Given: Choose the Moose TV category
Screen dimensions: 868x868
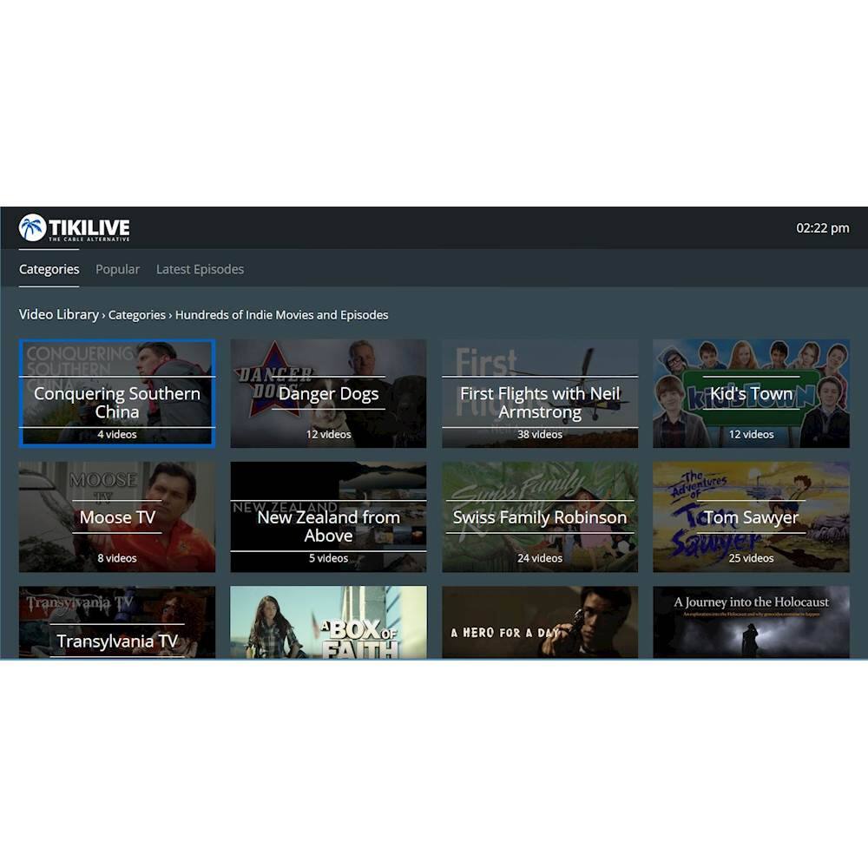Looking at the screenshot, I should point(117,517).
